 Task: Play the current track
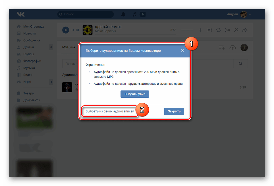click(x=66, y=30)
